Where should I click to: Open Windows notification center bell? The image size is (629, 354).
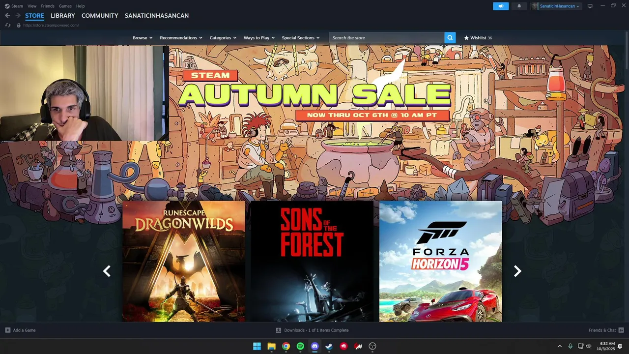[620, 346]
